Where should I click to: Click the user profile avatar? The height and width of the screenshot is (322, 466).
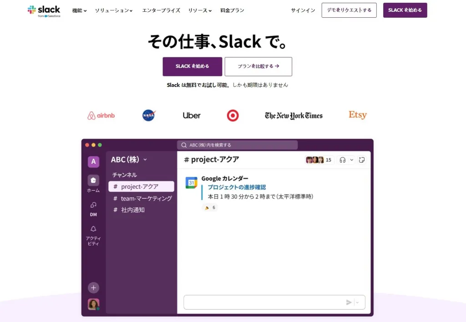click(x=93, y=304)
